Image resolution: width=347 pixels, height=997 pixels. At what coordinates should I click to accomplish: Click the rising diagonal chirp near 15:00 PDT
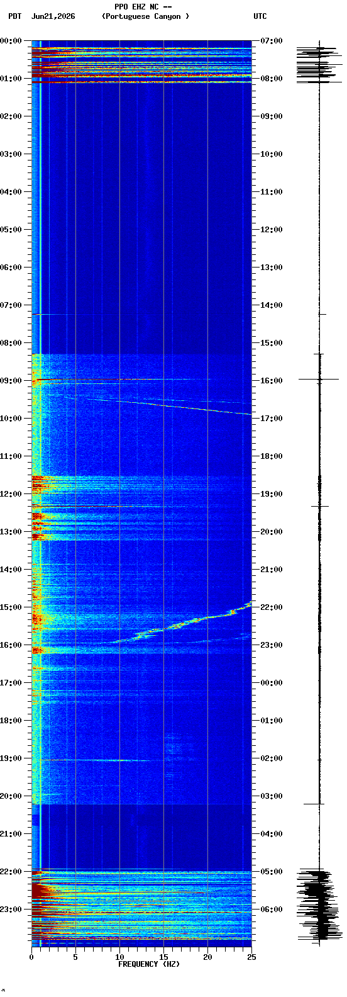tap(182, 623)
